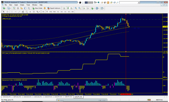Click the red vertical line marker on chart
This screenshot has height=102, width=169.
point(126,33)
